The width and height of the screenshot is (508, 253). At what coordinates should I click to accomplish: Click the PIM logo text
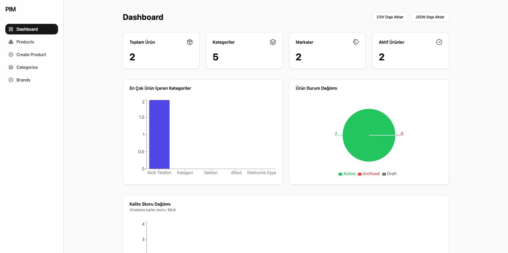(x=10, y=9)
